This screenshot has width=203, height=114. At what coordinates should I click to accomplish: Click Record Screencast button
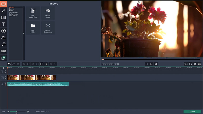48,28
